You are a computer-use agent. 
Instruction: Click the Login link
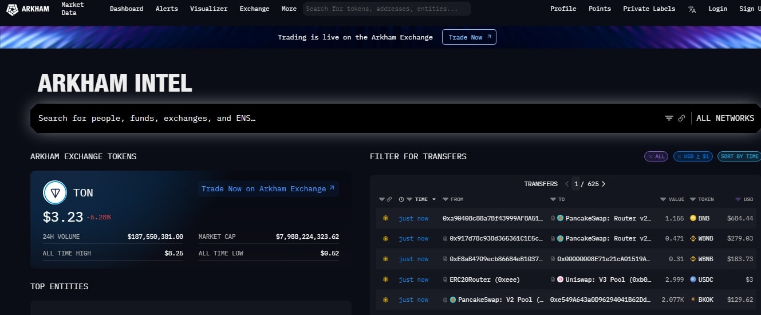click(x=717, y=9)
